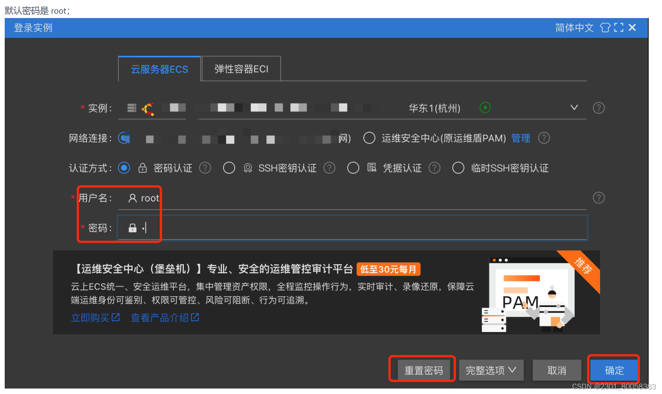This screenshot has width=662, height=394.
Task: Click the padlock icon in 密码 field
Action: [132, 228]
